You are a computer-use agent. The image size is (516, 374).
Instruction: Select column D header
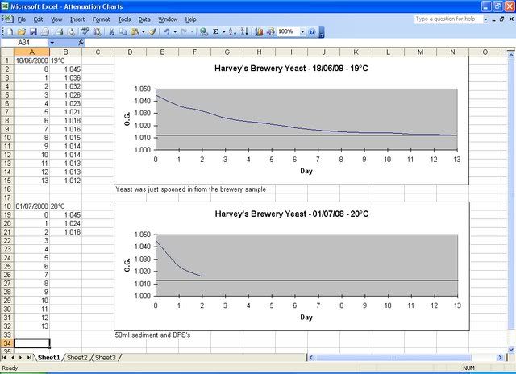[131, 52]
